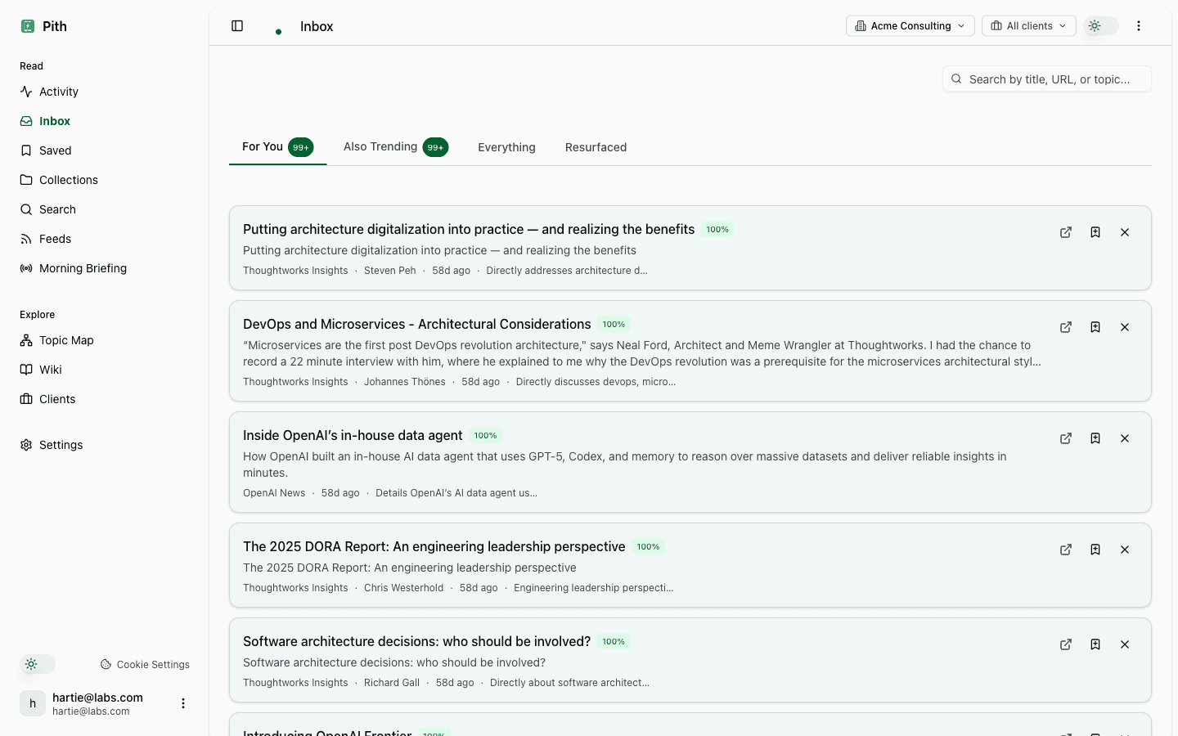1178x736 pixels.
Task: Click the OpenAI News source label
Action: (x=274, y=493)
